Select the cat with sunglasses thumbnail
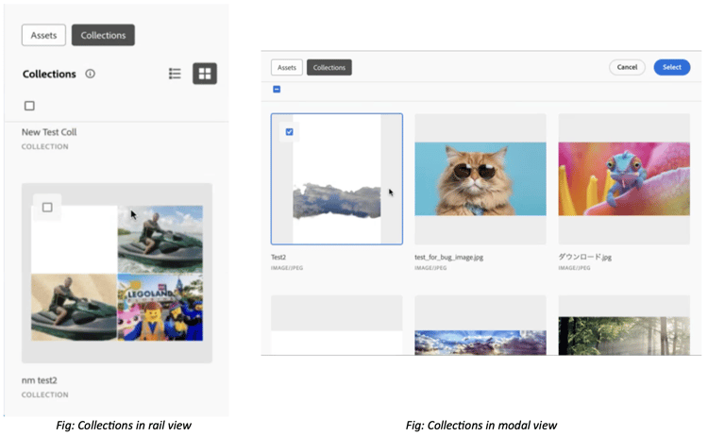 pos(480,179)
